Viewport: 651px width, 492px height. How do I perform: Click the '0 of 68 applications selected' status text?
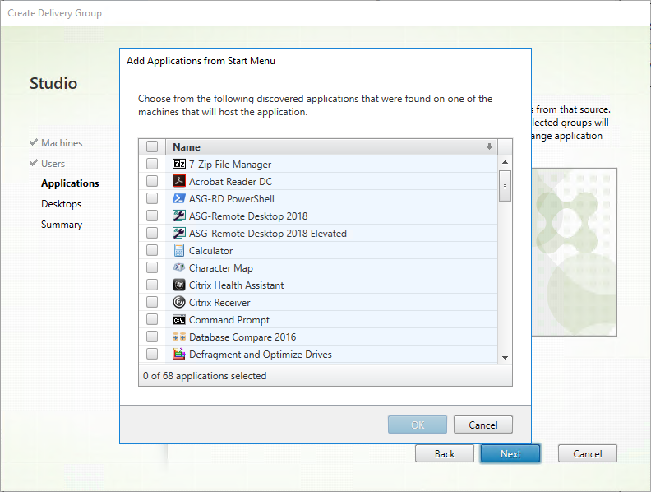click(205, 376)
